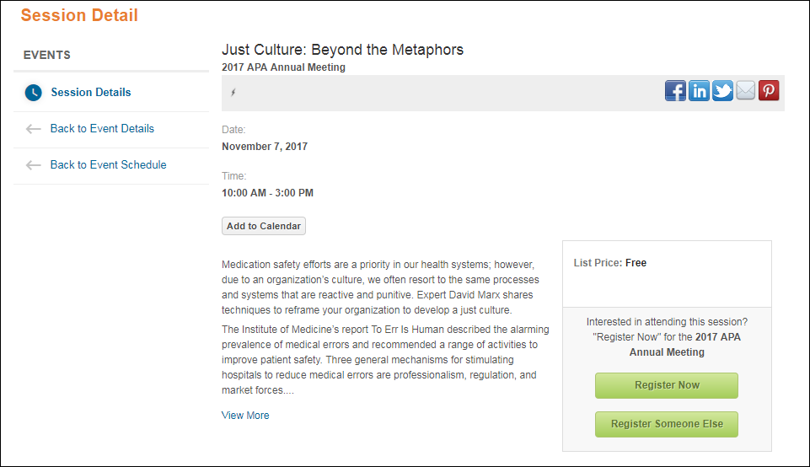
Task: Share session by email envelope icon
Action: [x=745, y=90]
